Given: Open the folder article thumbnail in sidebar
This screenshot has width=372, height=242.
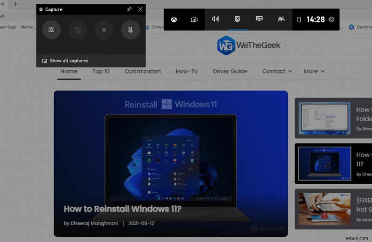Looking at the screenshot, I should coord(325,118).
